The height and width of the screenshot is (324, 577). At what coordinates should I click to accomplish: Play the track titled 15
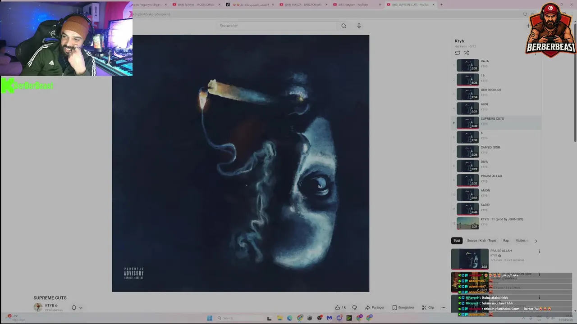[496, 80]
